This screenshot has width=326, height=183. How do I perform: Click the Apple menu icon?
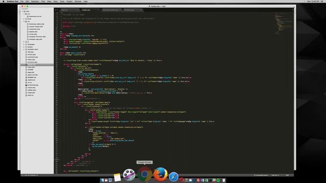click(4, 1)
